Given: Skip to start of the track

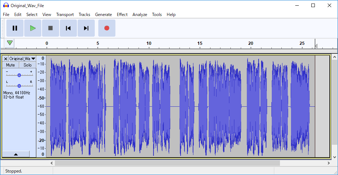Looking at the screenshot, I should click(68, 28).
